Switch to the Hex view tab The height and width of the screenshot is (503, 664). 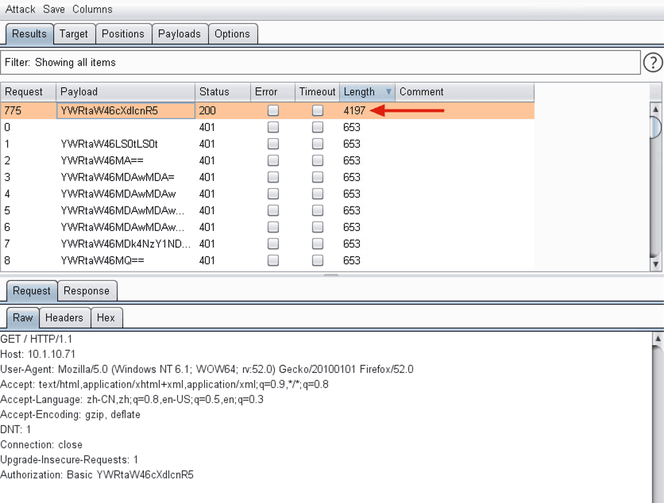[106, 317]
